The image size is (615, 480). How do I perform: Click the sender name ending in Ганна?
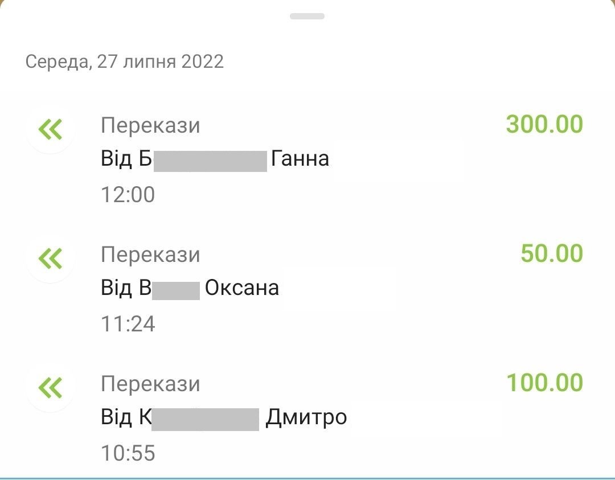(215, 158)
